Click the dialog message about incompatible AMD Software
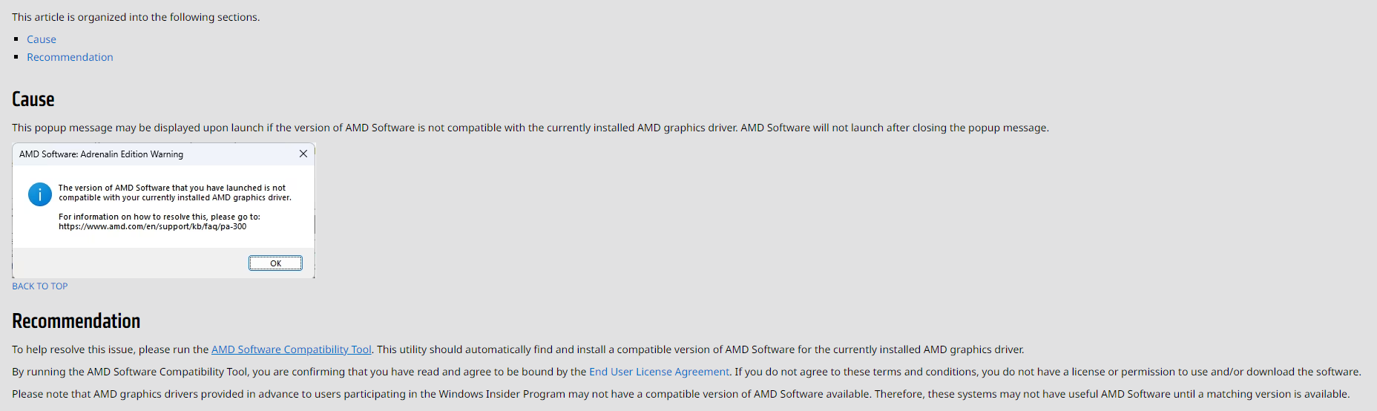1377x411 pixels. click(x=174, y=193)
